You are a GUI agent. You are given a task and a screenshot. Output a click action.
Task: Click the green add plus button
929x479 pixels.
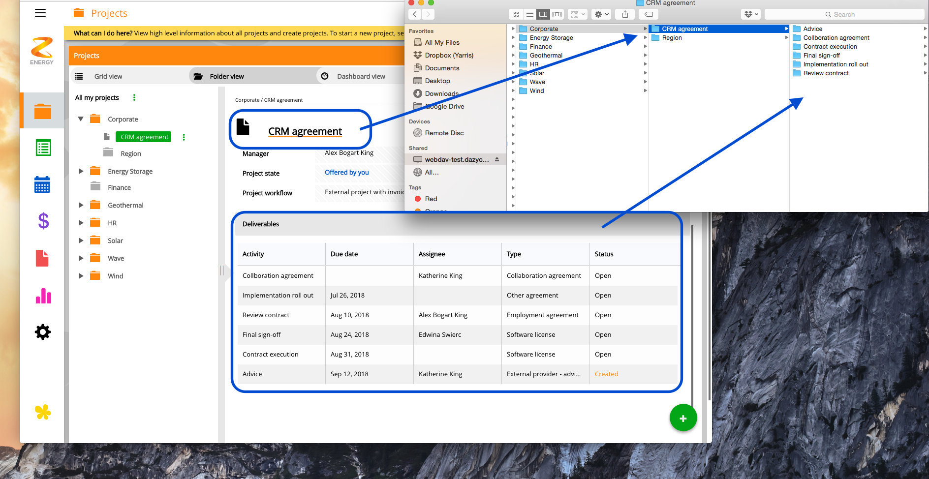coord(683,418)
